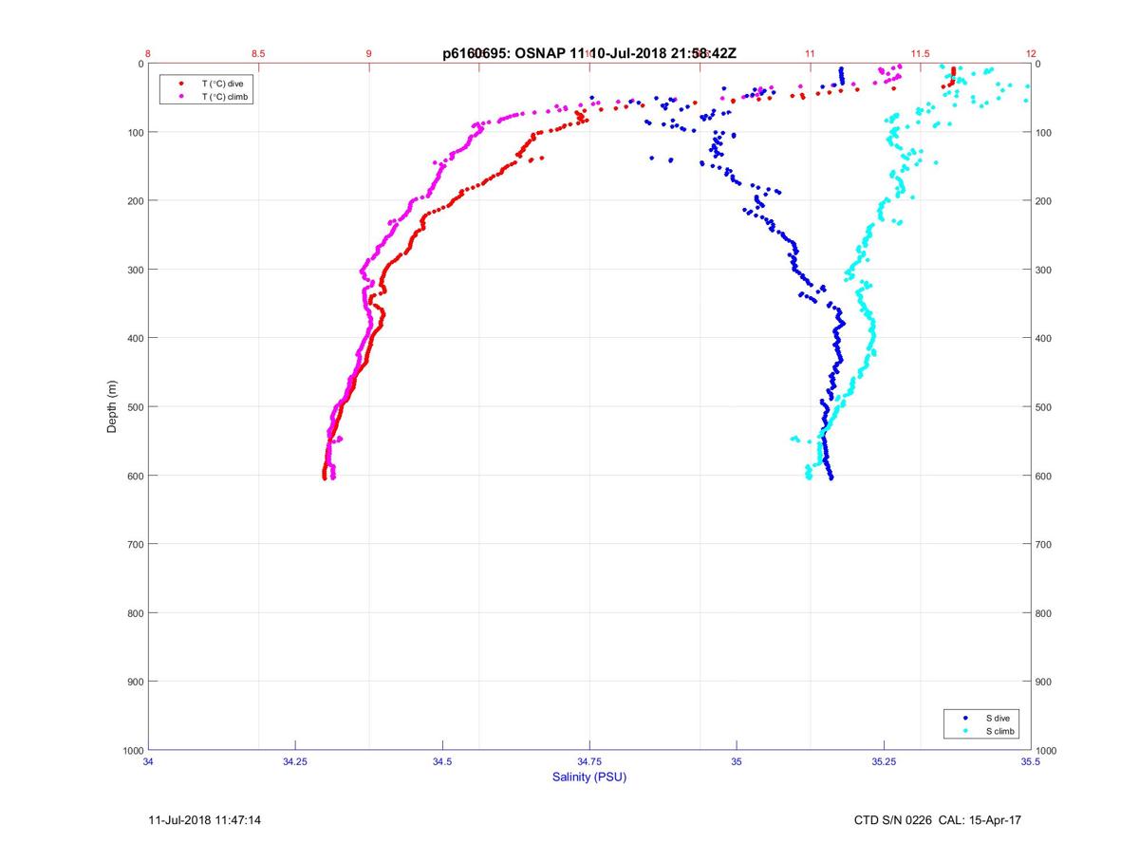Click the 'Depth (m)' y-axis label
1139x843 pixels.
[x=112, y=406]
